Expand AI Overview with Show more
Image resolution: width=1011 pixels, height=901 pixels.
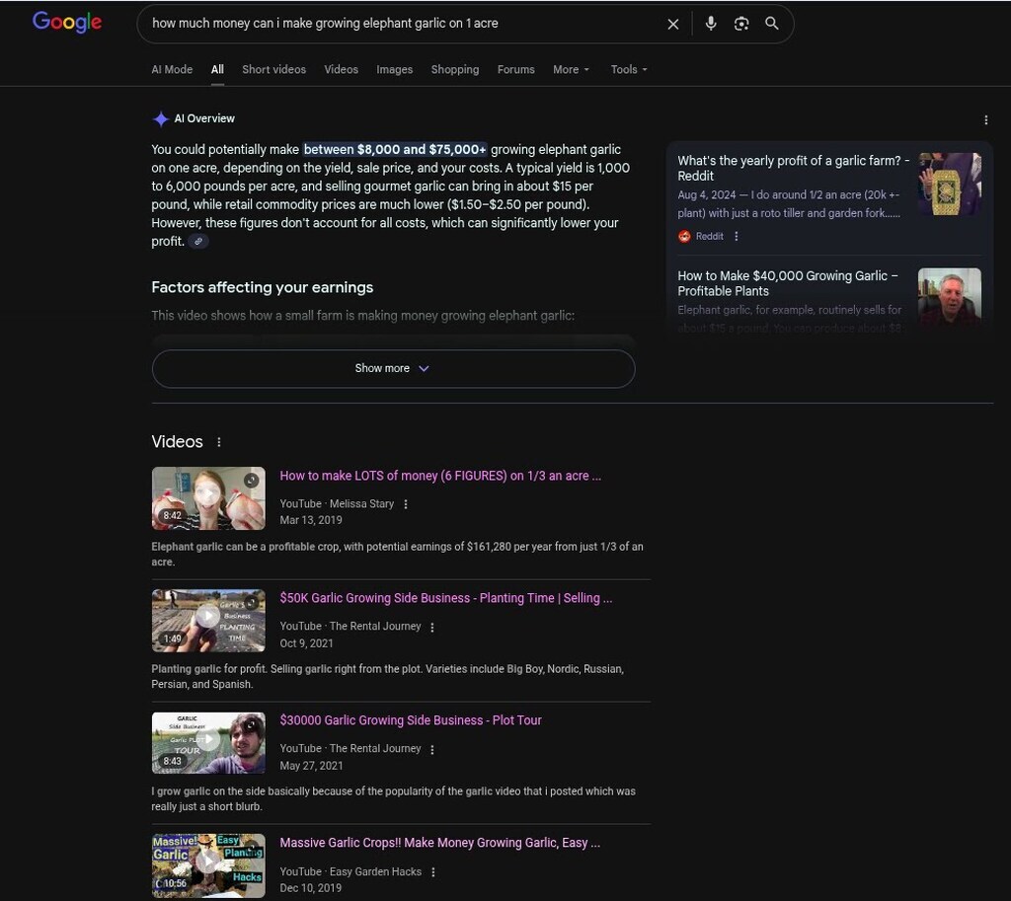point(393,368)
